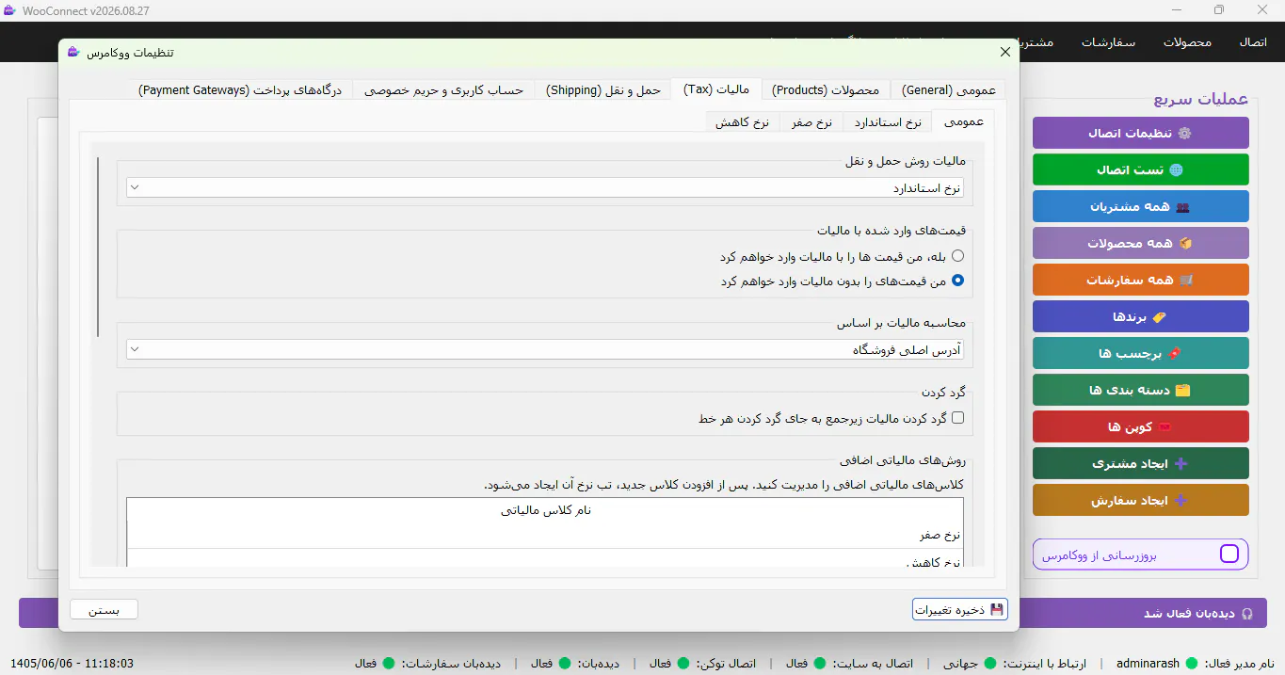Screen dimensions: 1285x675
Task: Click the cart icon on همه سفارشات button
Action: 1186,280
